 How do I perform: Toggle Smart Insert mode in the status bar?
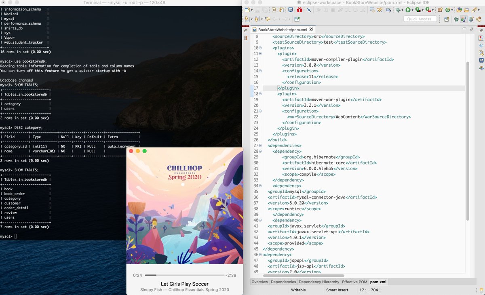337,289
